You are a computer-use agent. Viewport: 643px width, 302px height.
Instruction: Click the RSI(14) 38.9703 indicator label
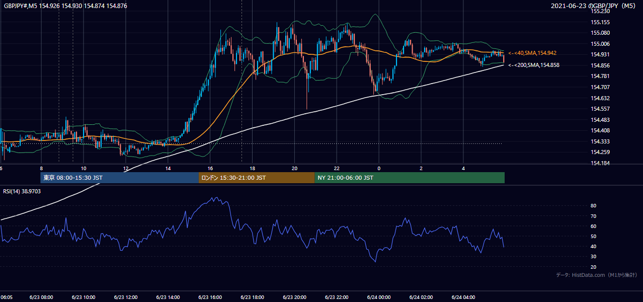coord(22,191)
